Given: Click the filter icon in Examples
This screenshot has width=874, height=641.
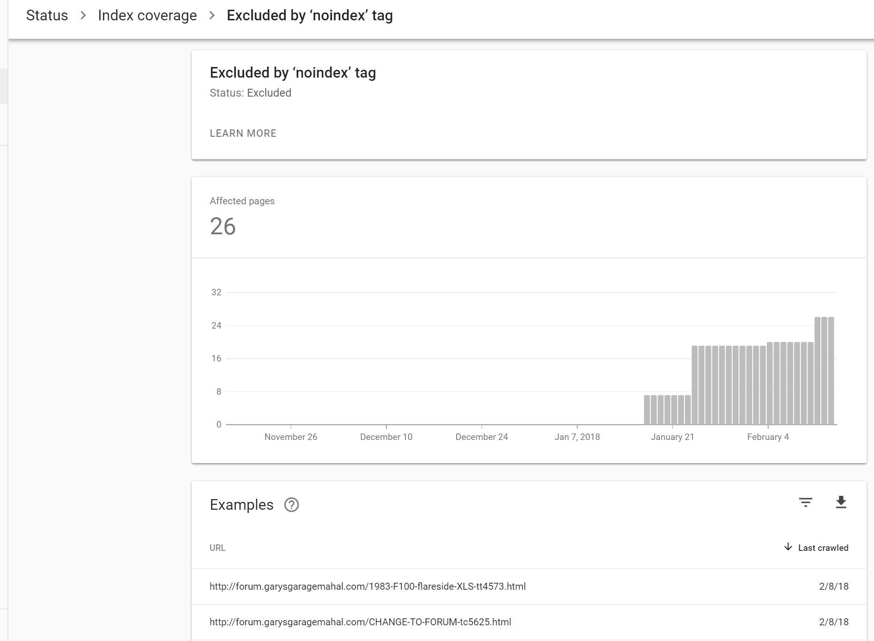Looking at the screenshot, I should 805,502.
